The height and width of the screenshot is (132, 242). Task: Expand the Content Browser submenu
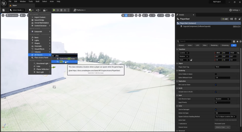40,26
